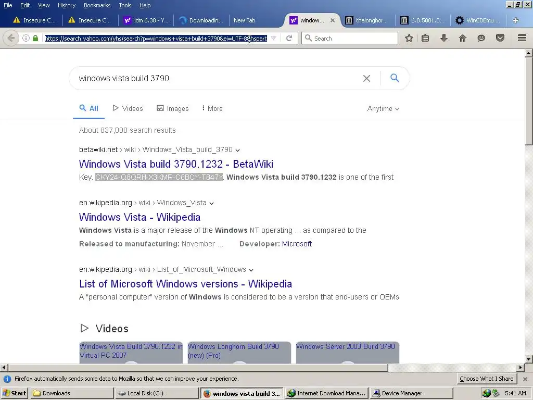
Task: Dismiss the Firefox data notification bar
Action: click(x=525, y=379)
